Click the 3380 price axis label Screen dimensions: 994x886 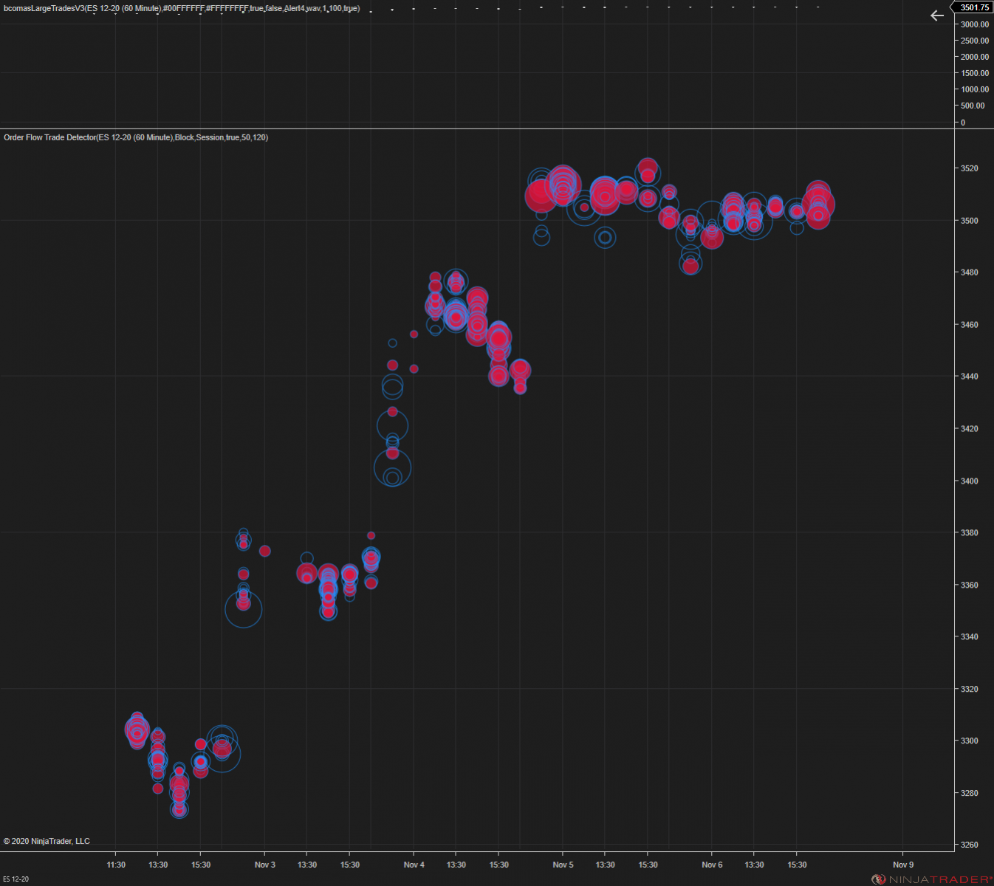pyautogui.click(x=970, y=533)
